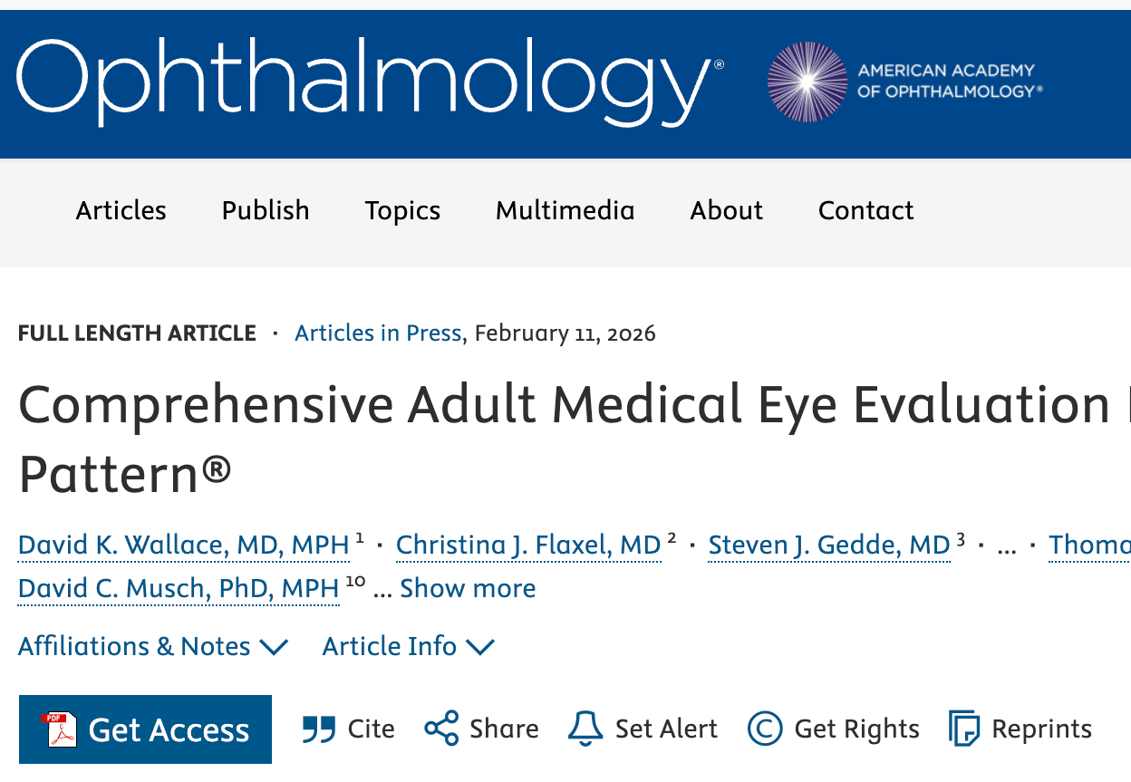1131x782 pixels.
Task: Open author Christina J. Flaxel's details
Action: tap(528, 545)
